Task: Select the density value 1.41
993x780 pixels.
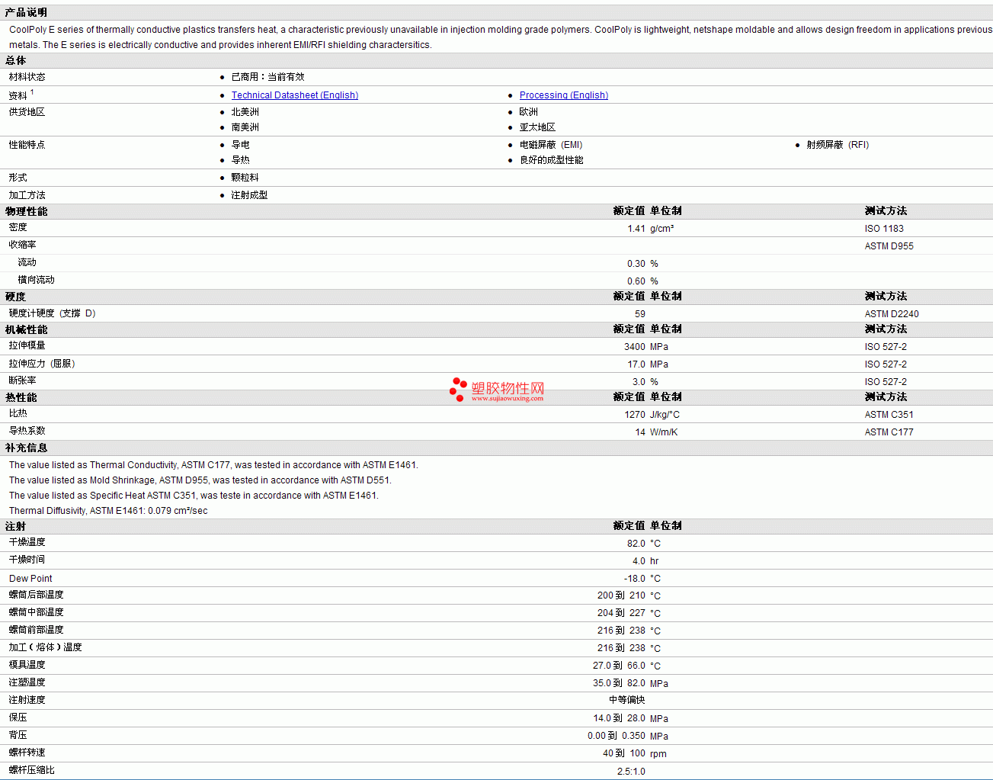Action: 636,229
